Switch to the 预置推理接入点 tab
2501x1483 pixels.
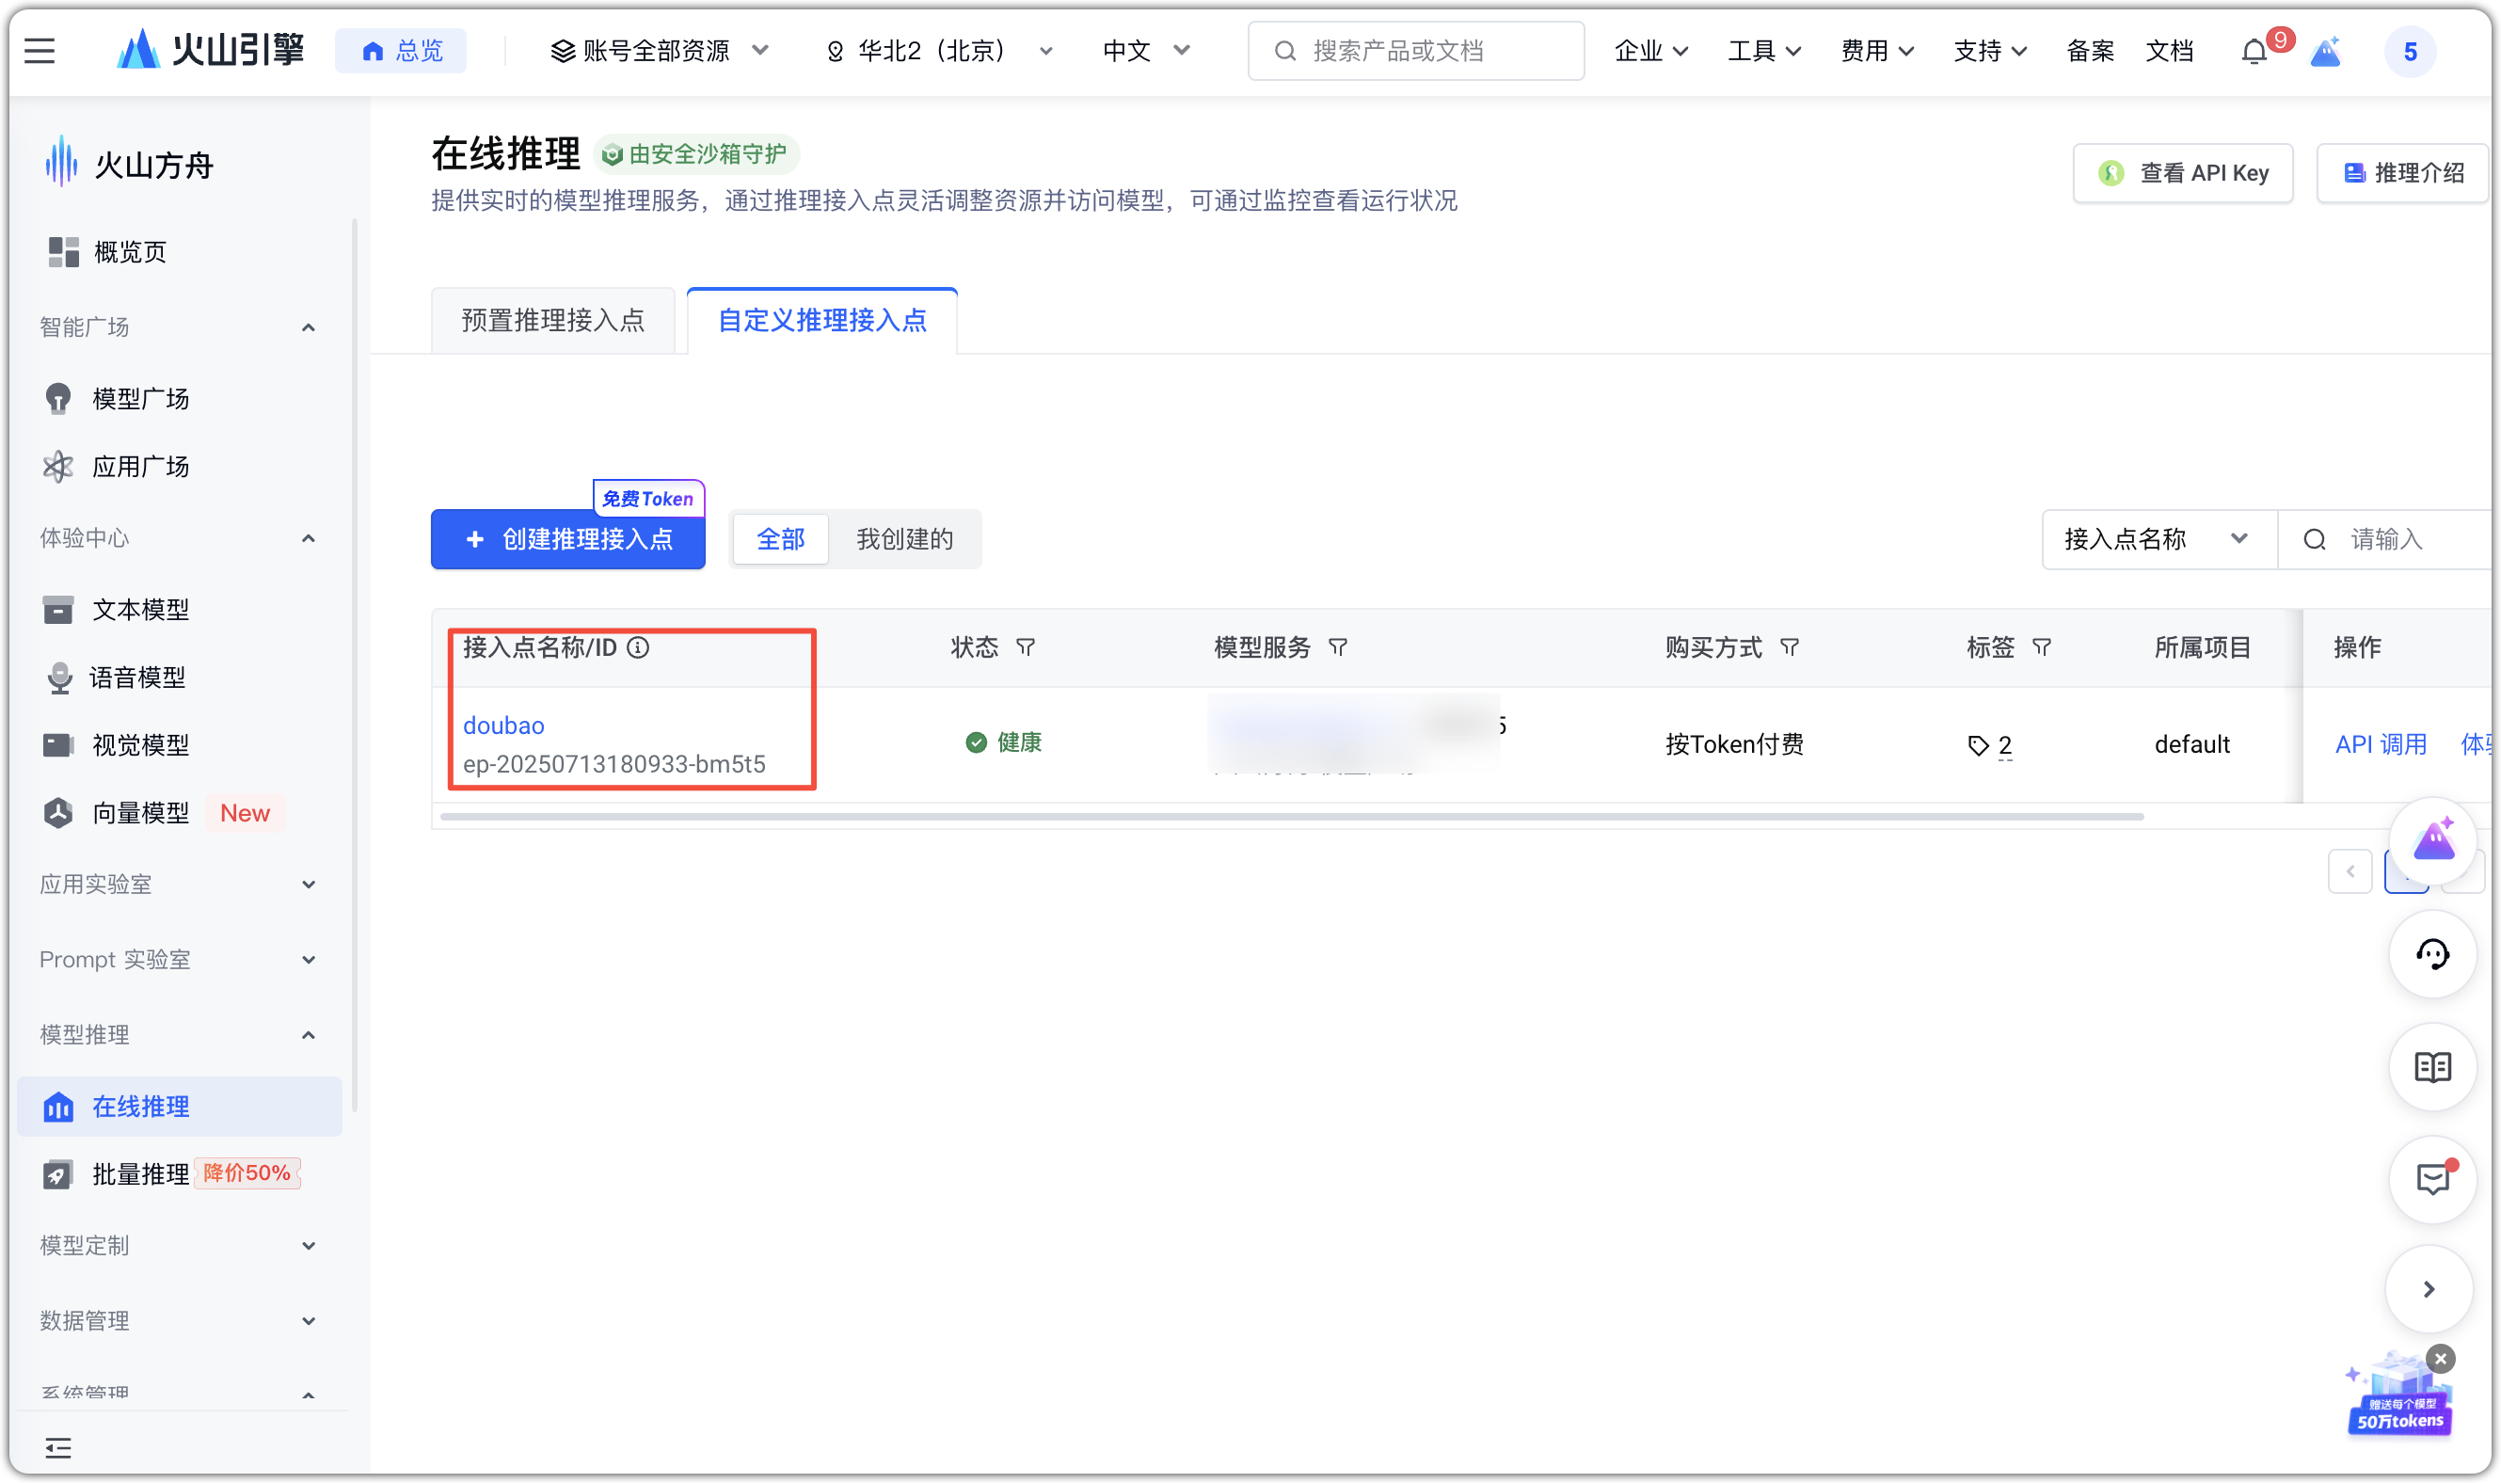(552, 321)
